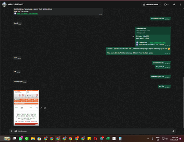Search within this chat using magnifier icon
This screenshot has height=142, width=184.
pos(174,4)
